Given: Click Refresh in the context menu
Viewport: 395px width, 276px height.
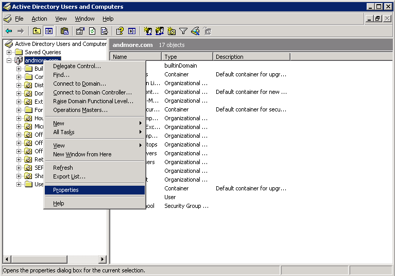Looking at the screenshot, I should click(95, 168).
